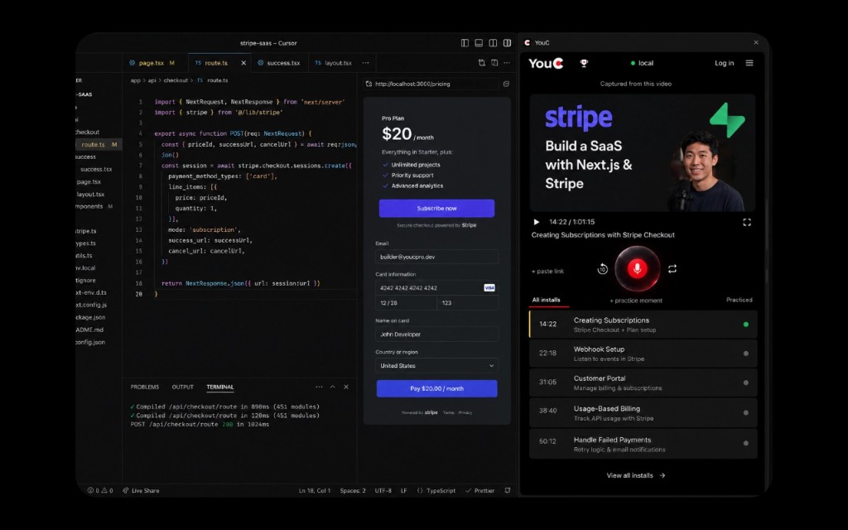The height and width of the screenshot is (530, 848).
Task: Click the Visa card icon in card field
Action: pos(489,287)
